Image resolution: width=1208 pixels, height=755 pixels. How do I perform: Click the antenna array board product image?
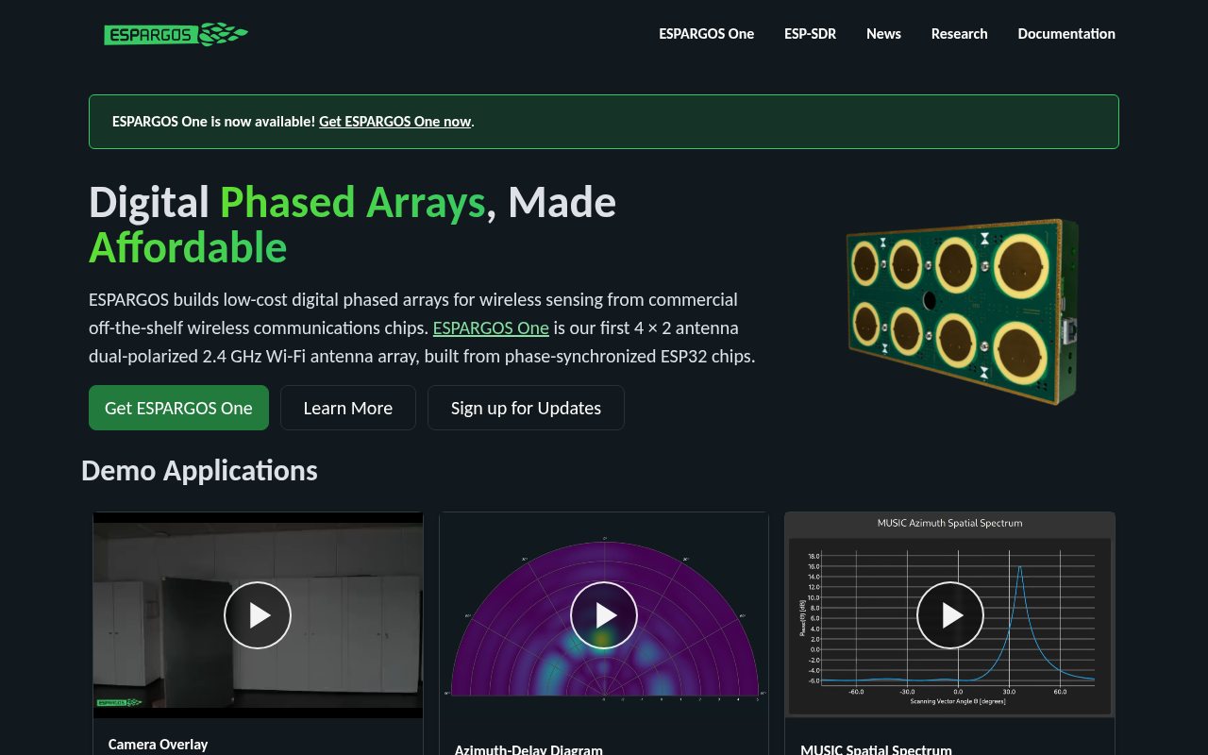964,311
